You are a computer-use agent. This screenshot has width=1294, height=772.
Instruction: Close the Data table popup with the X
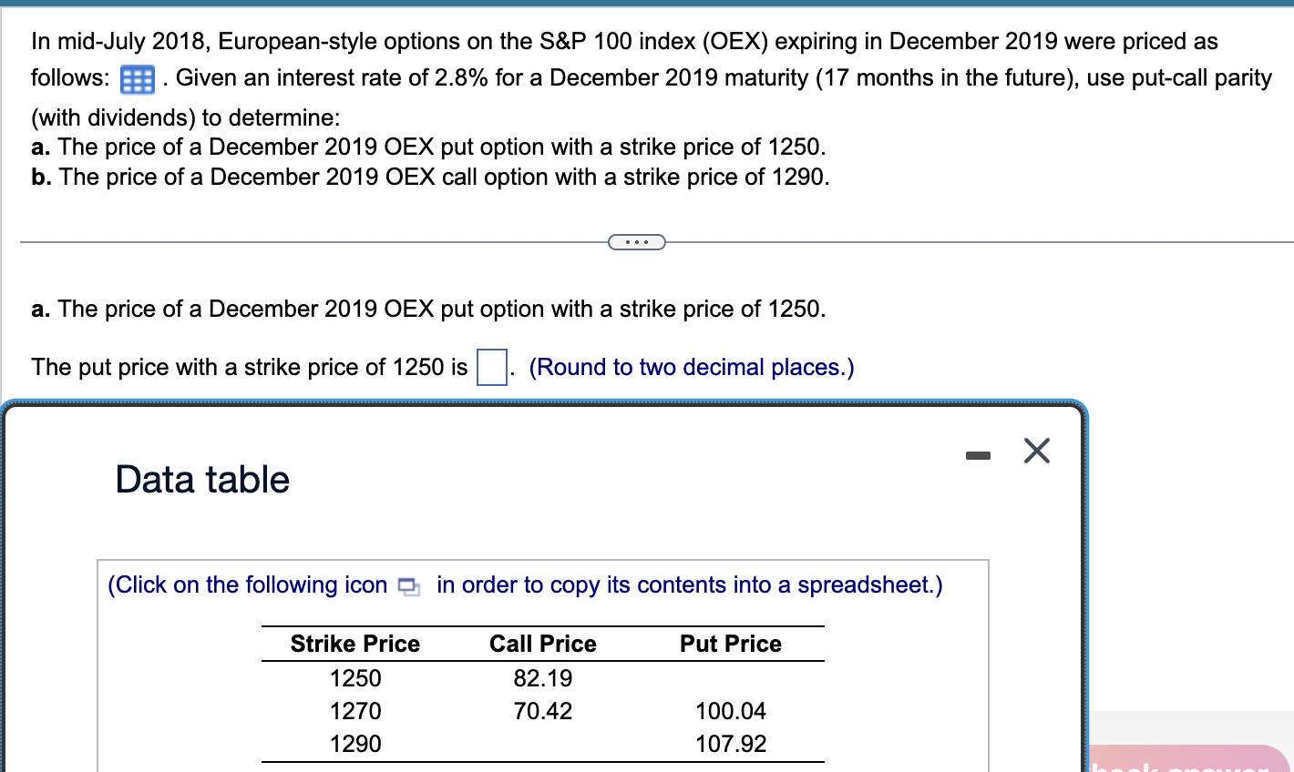tap(1036, 451)
